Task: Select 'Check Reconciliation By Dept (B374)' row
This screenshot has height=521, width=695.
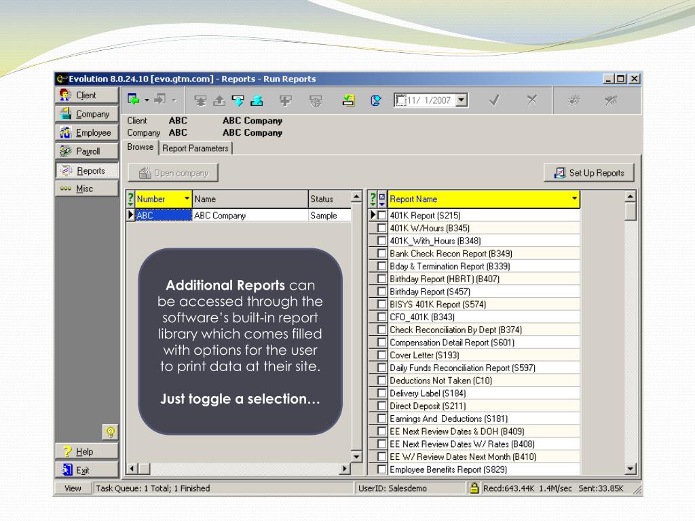Action: click(x=485, y=330)
